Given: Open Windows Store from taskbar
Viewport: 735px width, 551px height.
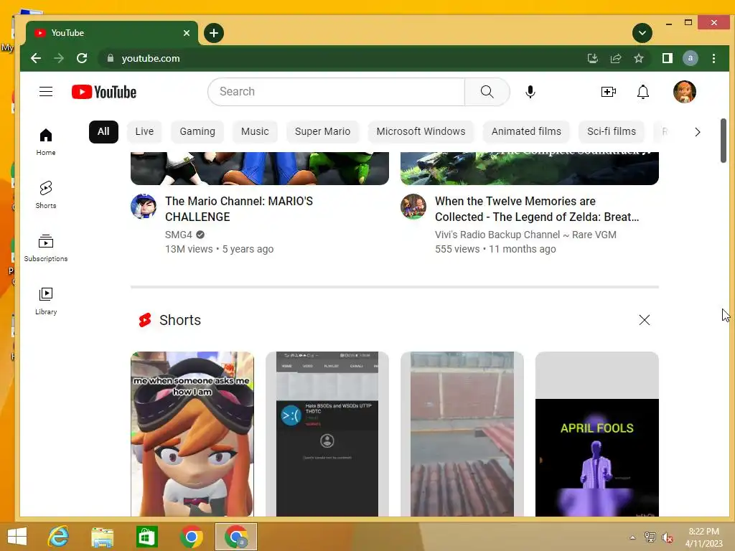Looking at the screenshot, I should [146, 537].
